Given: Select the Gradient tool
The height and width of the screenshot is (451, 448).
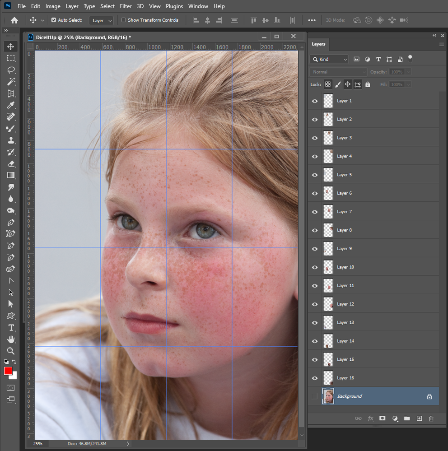Looking at the screenshot, I should [x=11, y=176].
